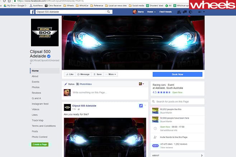Open the More dropdown under cover photo
Image resolution: width=236 pixels, height=157 pixels.
tap(110, 74)
